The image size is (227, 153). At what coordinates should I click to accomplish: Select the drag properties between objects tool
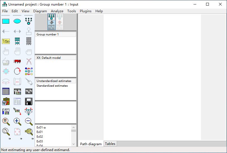click(x=17, y=111)
